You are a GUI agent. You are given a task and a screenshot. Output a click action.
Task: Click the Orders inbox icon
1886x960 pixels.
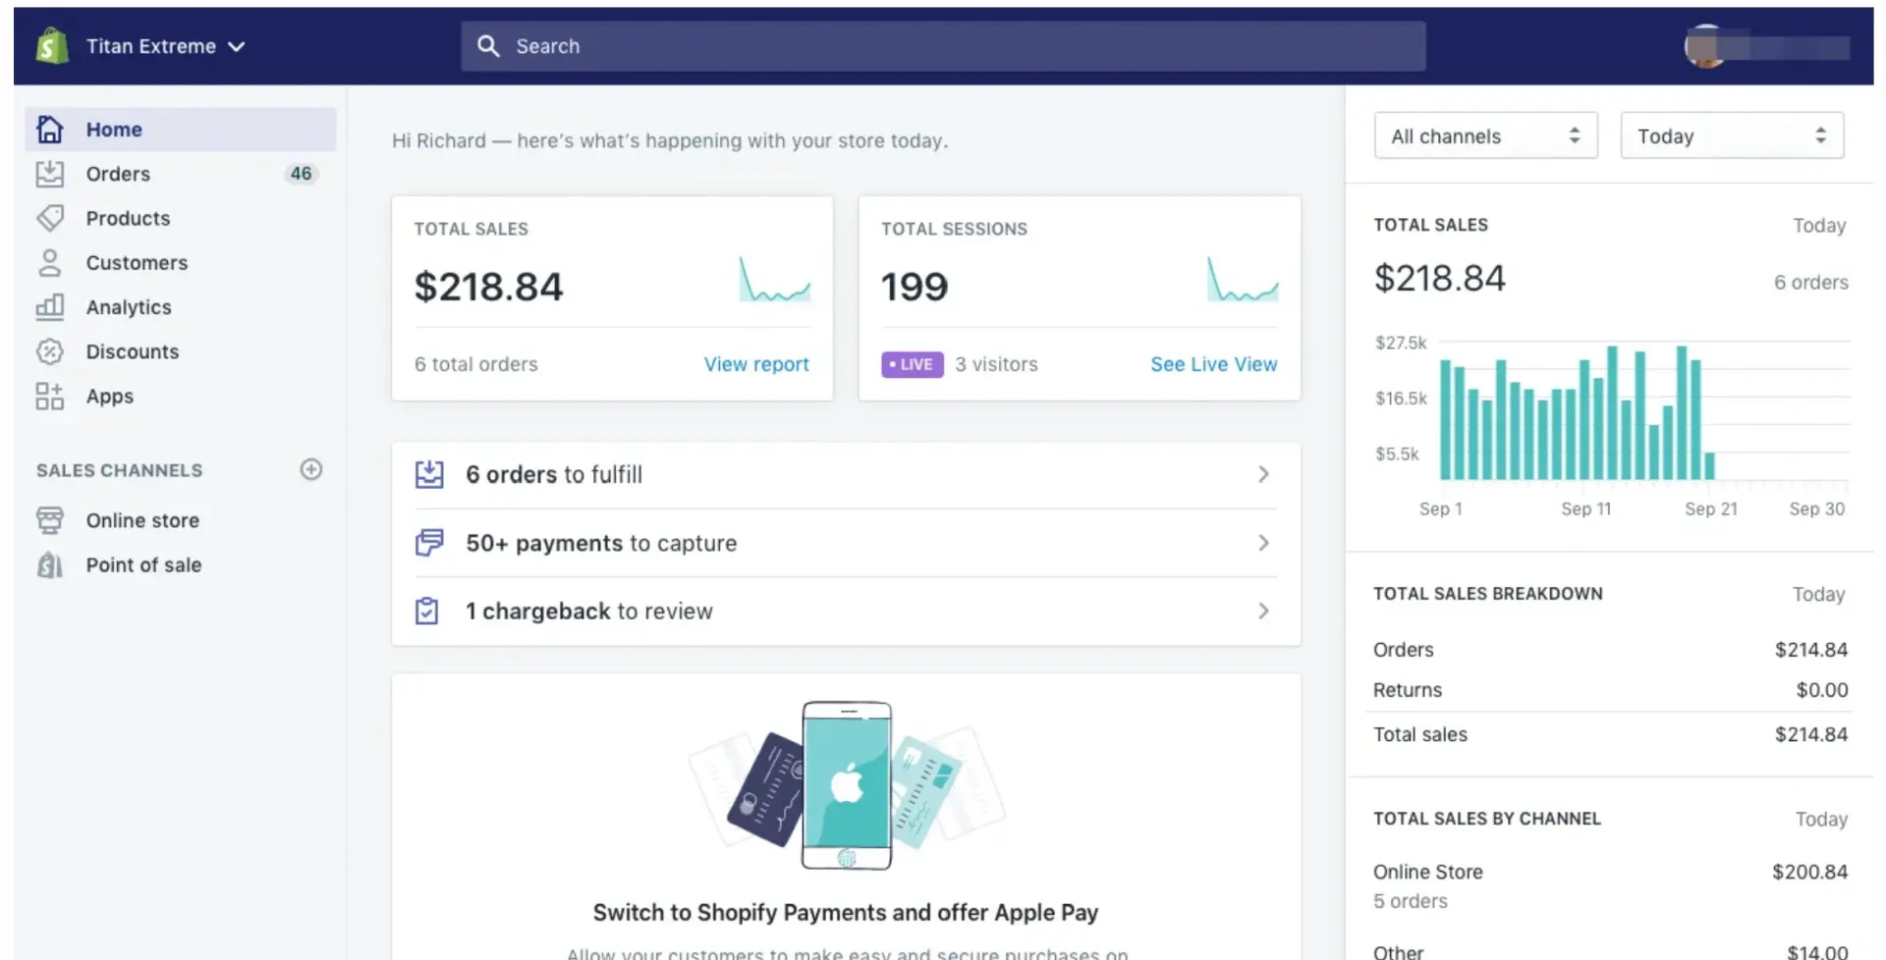(x=50, y=174)
